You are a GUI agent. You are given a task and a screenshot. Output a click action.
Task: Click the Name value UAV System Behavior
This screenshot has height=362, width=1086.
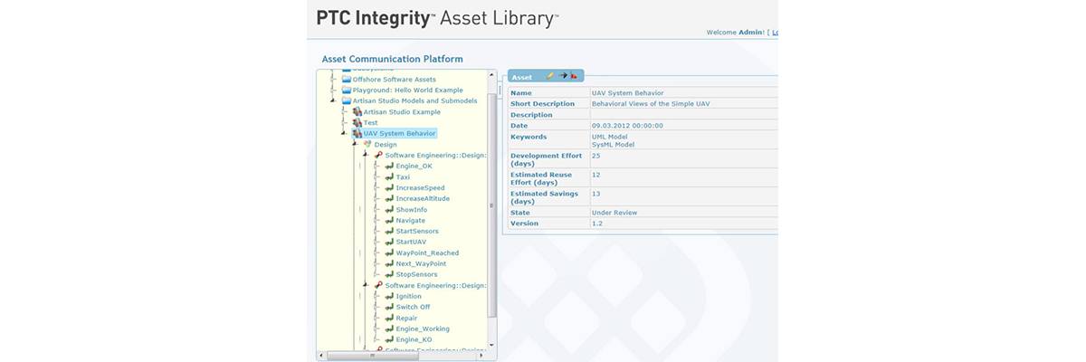pos(627,92)
